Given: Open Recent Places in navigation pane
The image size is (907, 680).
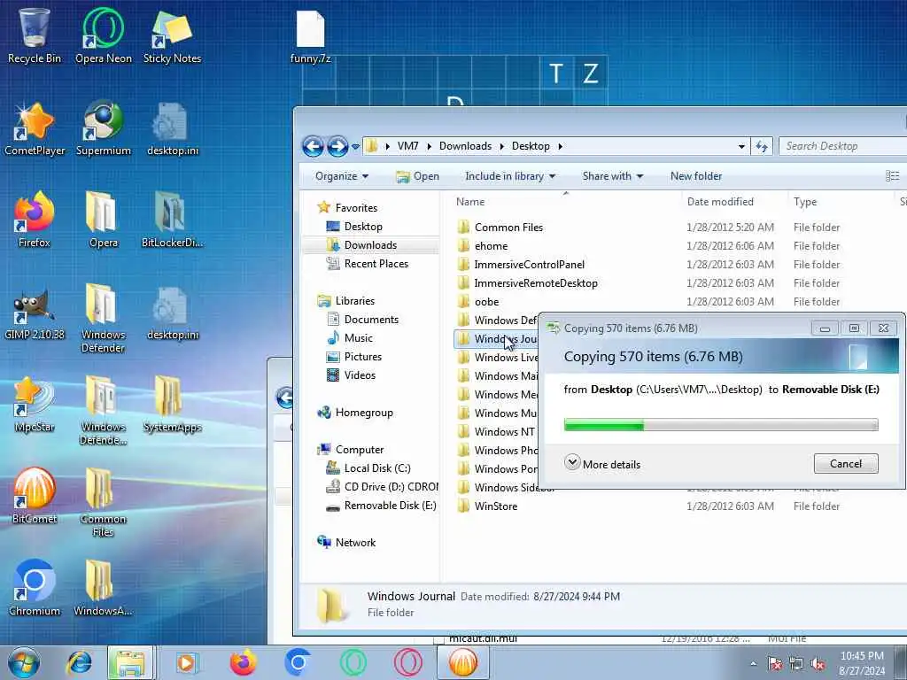Looking at the screenshot, I should click(x=376, y=264).
